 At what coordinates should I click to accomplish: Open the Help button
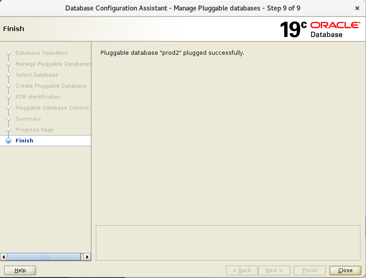[x=20, y=270]
